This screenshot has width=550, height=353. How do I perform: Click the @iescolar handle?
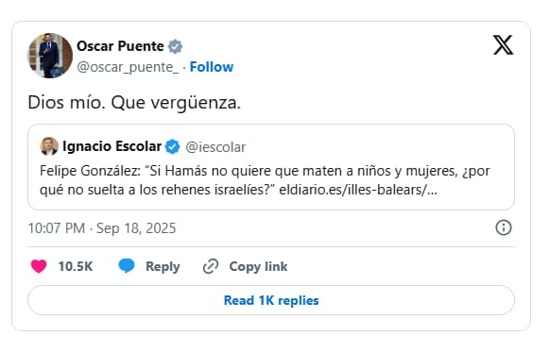(x=215, y=147)
